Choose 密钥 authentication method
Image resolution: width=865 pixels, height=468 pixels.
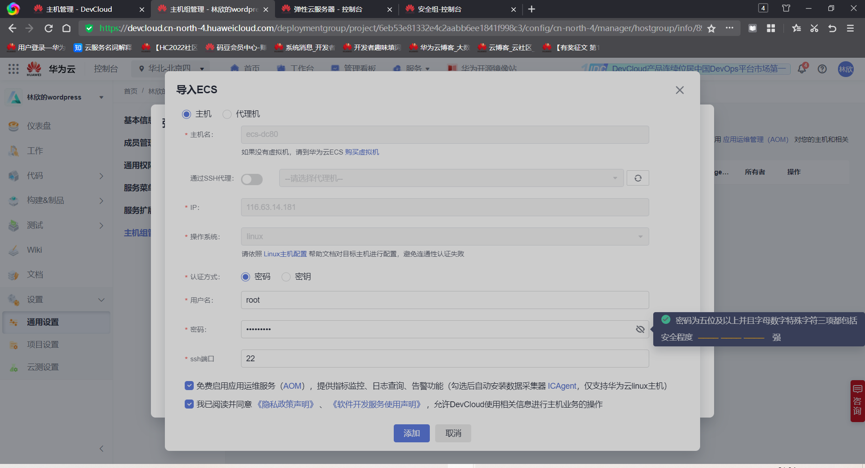[286, 277]
